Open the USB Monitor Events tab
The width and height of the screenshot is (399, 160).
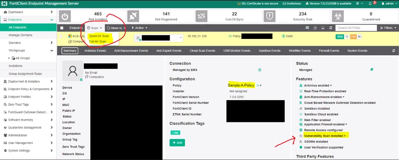pos(237,50)
